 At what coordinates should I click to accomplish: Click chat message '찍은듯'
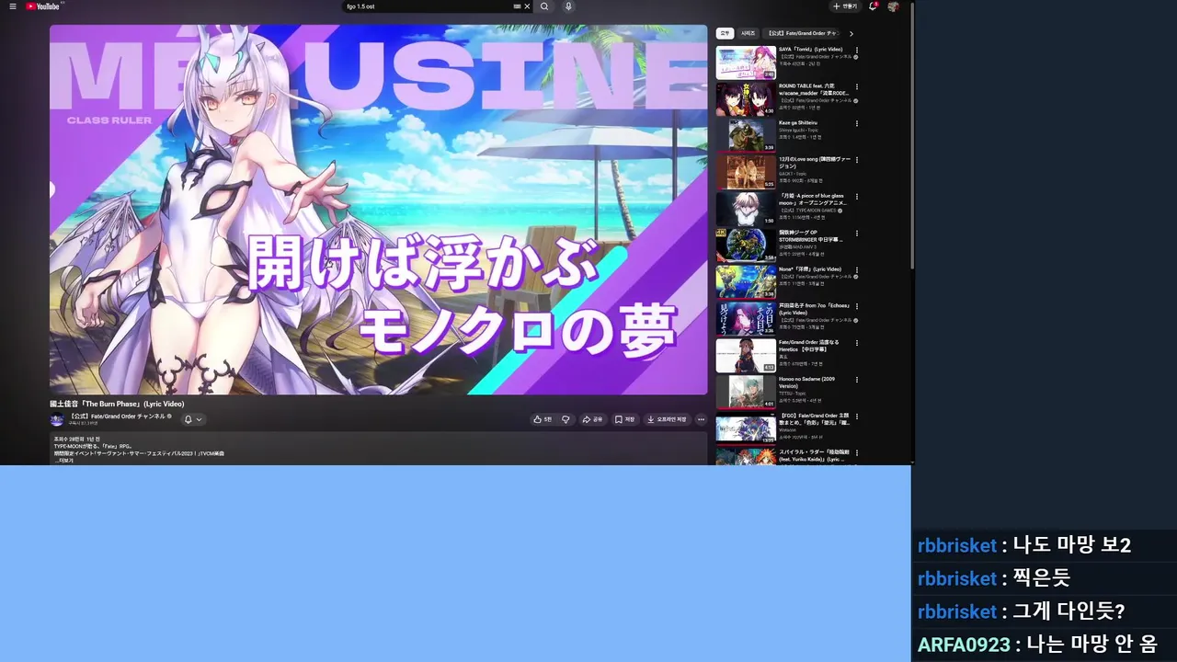[x=1041, y=578]
